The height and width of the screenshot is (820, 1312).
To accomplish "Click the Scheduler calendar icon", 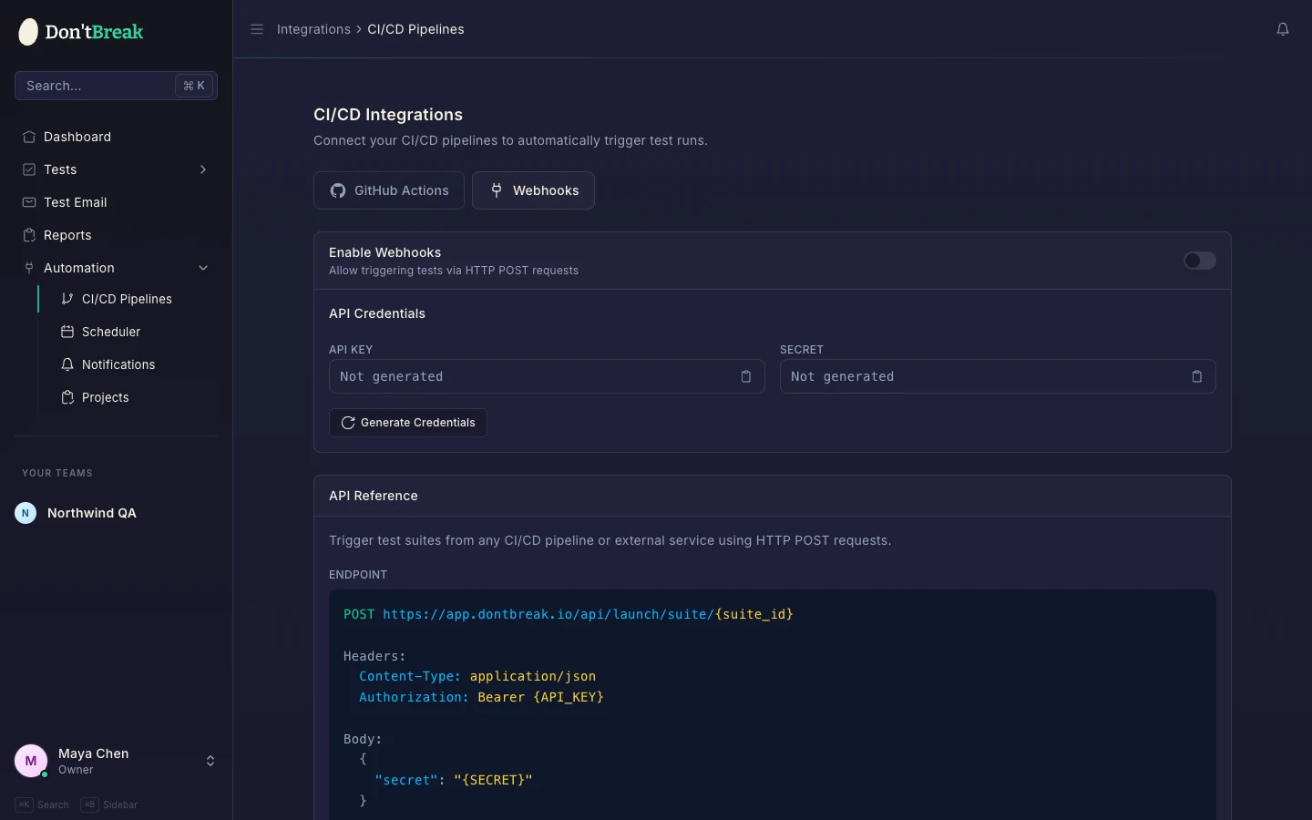I will pos(67,332).
